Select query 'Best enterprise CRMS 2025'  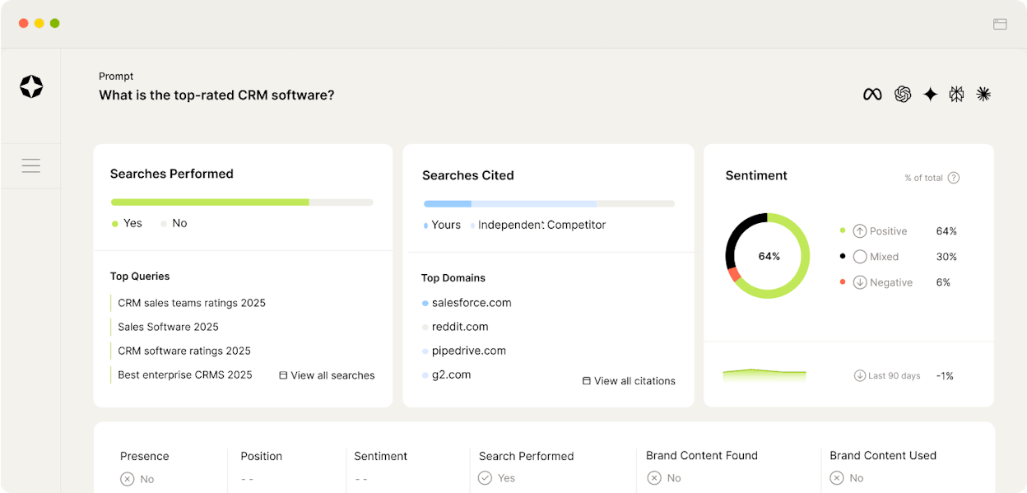point(185,374)
